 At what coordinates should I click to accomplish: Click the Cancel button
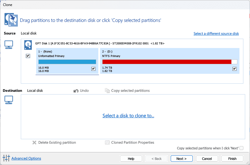coord(207,159)
